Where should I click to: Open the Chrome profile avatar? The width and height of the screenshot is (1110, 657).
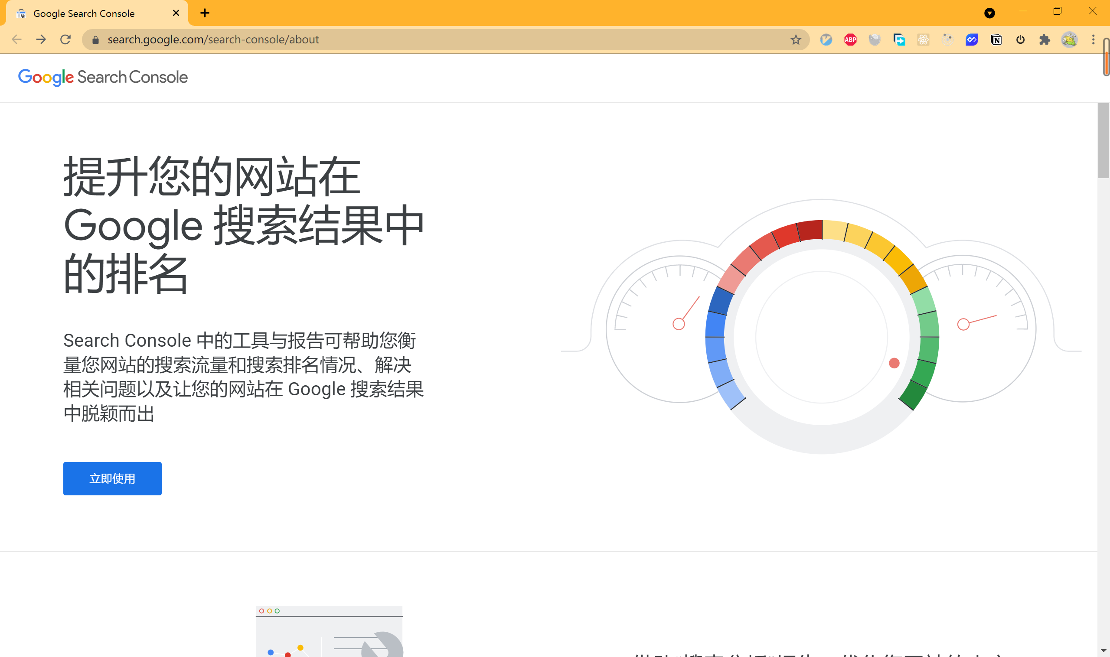(1069, 39)
